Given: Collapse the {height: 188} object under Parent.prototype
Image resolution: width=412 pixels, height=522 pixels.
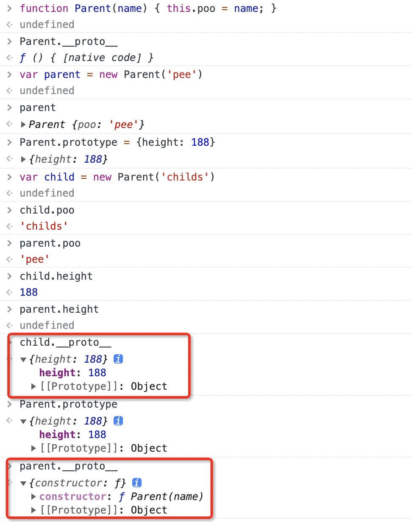Looking at the screenshot, I should [23, 421].
